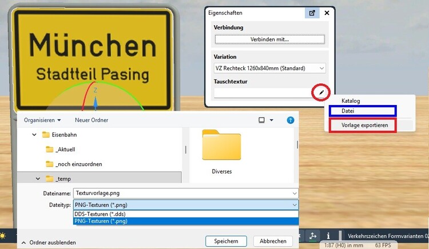The image size is (429, 249).
Task: Click the sun icon in bottom toolbar
Action: tap(2, 236)
